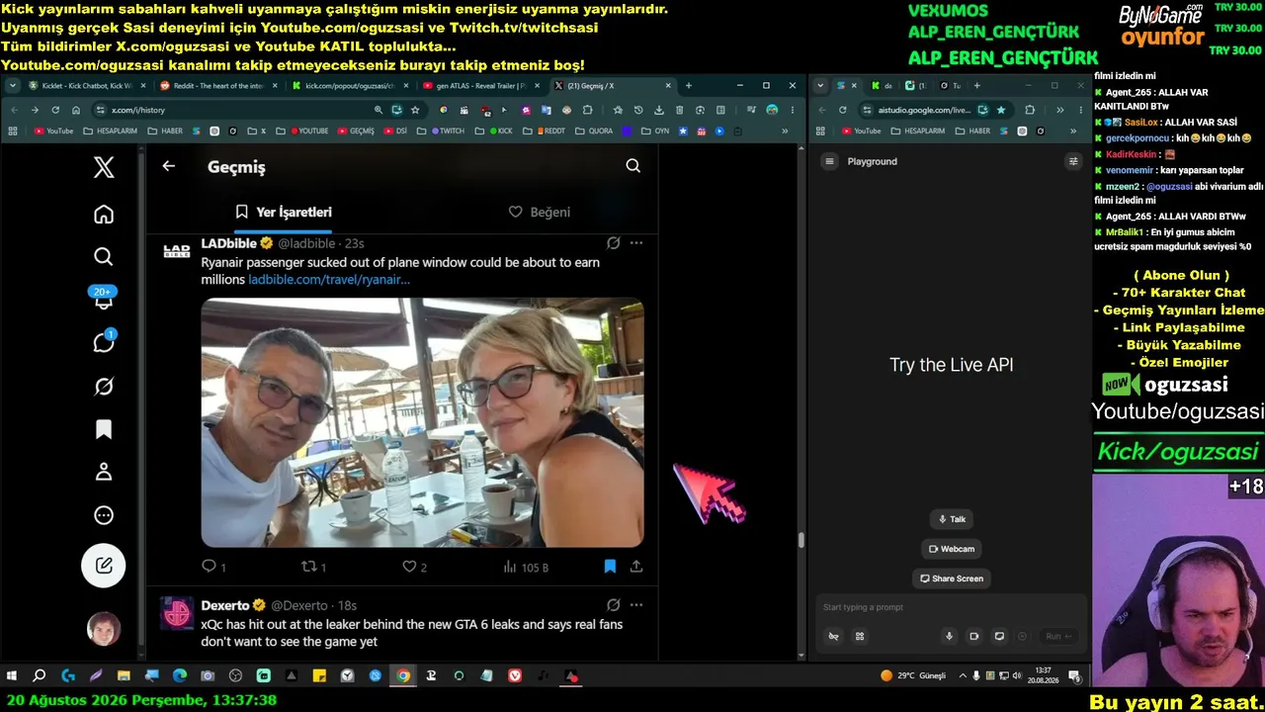This screenshot has height=712, width=1265.
Task: Click the Webcam button in Playground
Action: (952, 549)
